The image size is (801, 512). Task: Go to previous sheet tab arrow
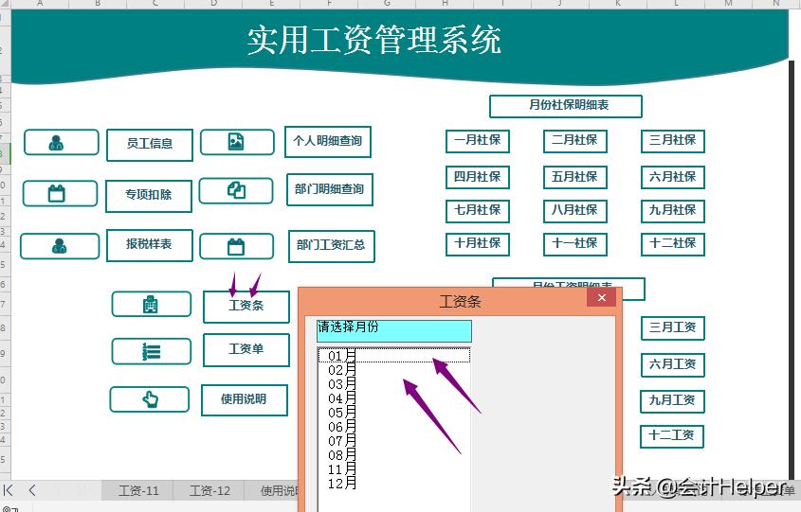[x=32, y=490]
